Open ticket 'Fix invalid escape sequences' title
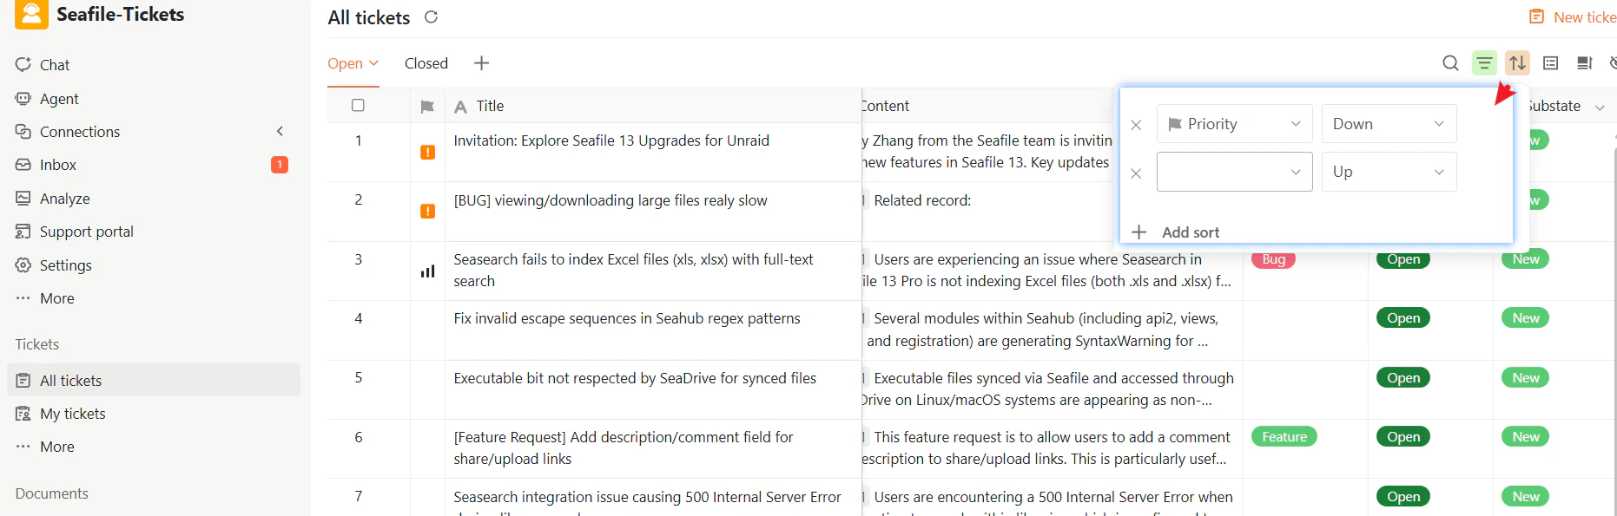 pos(626,318)
